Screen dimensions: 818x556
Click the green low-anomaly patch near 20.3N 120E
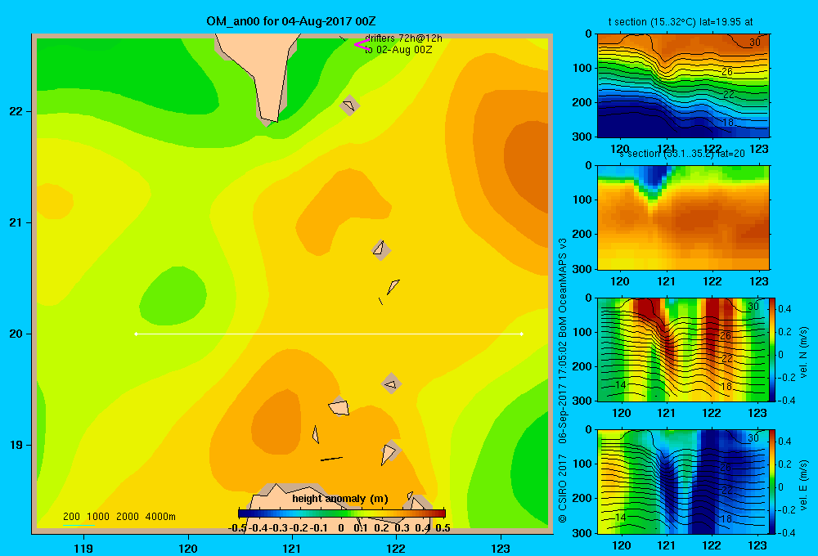click(173, 296)
